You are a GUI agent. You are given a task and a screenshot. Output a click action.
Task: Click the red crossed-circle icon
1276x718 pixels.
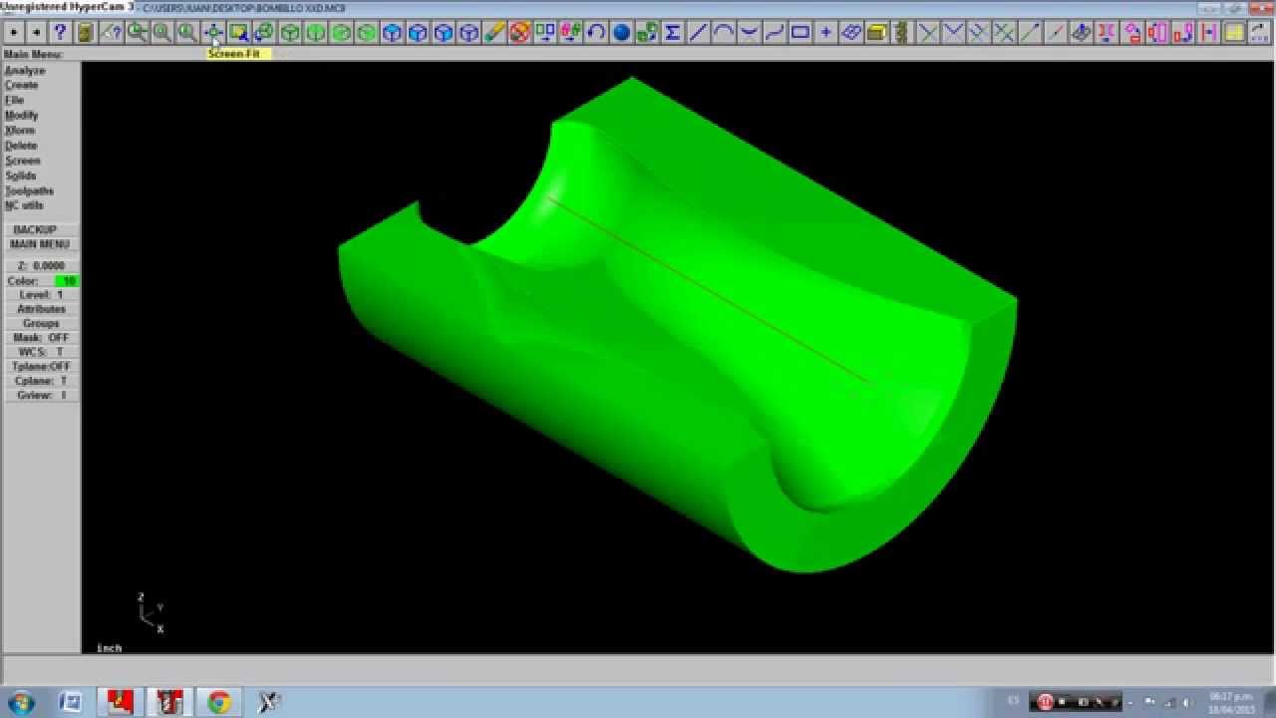point(519,33)
